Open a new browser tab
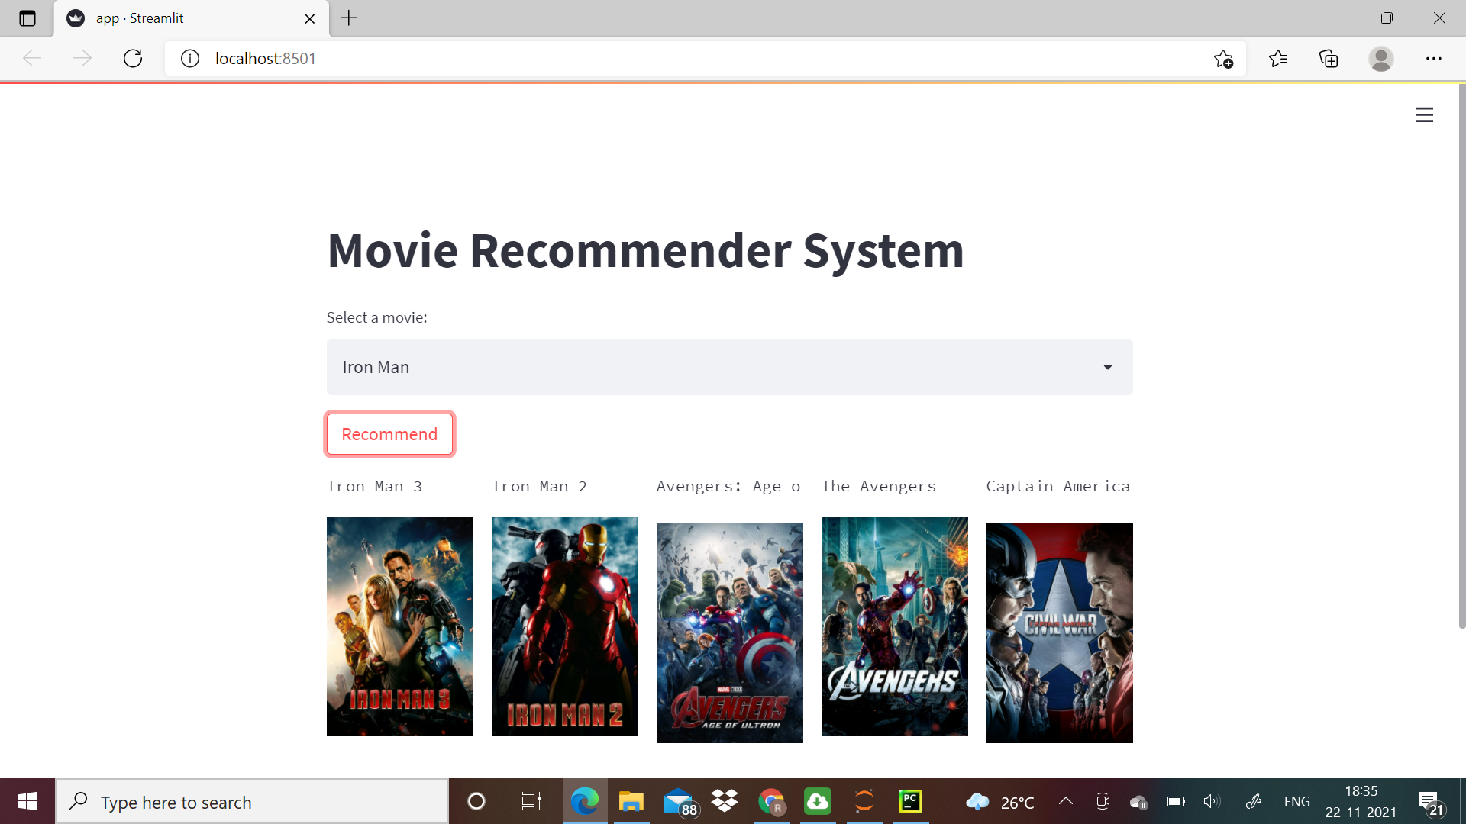This screenshot has width=1466, height=824. (x=349, y=18)
